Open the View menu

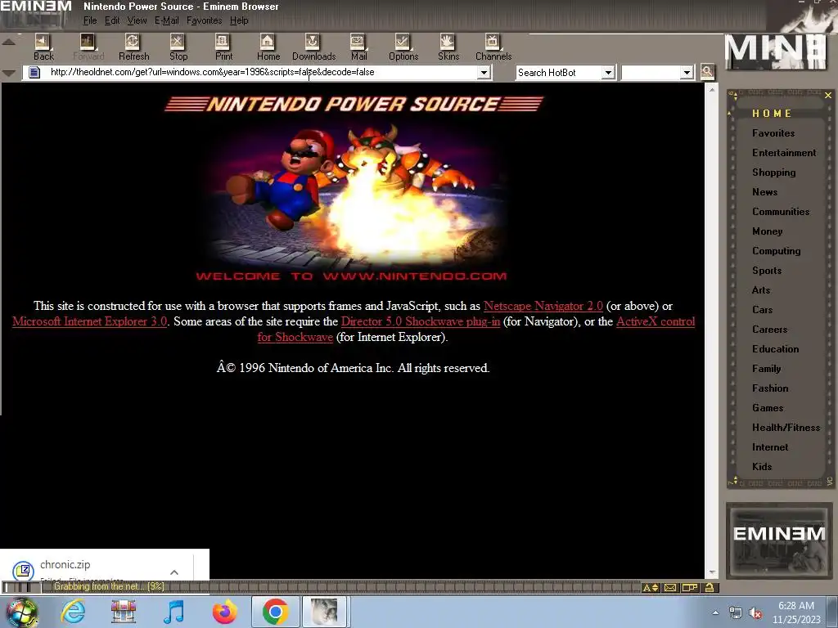(137, 20)
